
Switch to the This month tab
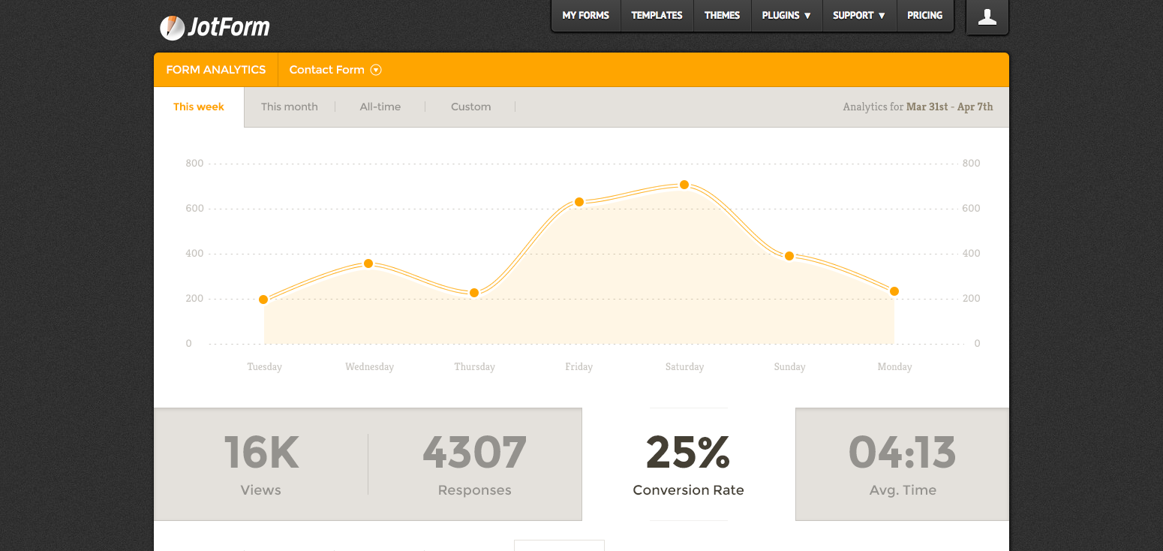(x=290, y=107)
